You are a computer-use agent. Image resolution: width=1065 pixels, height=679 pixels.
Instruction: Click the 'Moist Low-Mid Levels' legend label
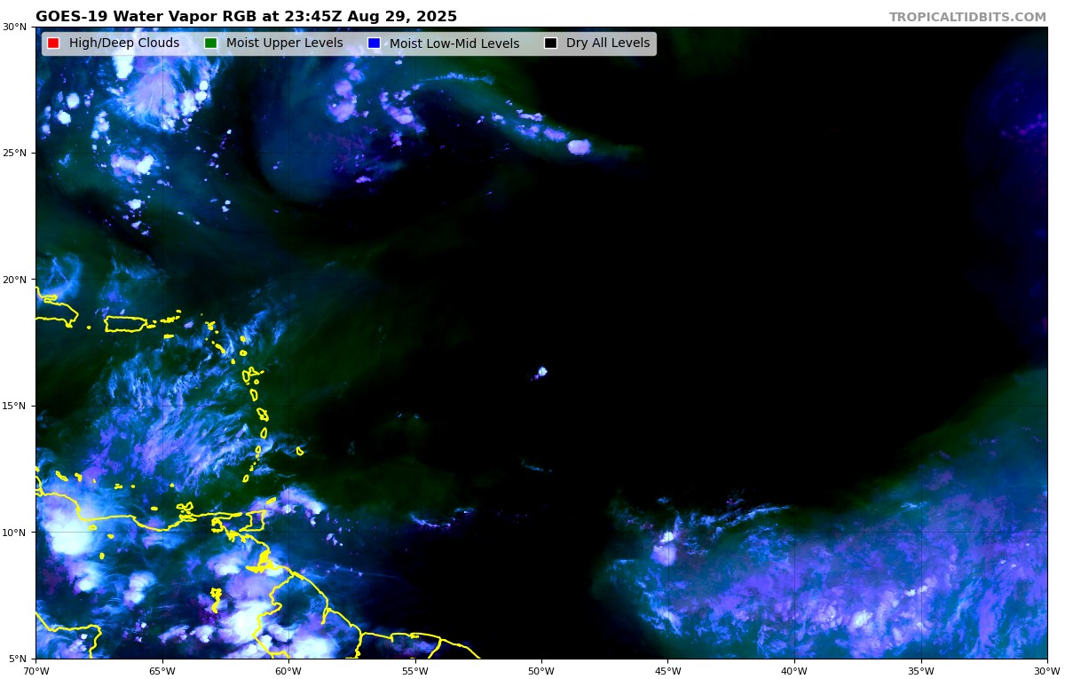(454, 43)
